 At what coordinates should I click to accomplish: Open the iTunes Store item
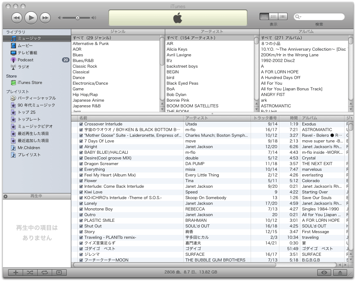point(37,83)
